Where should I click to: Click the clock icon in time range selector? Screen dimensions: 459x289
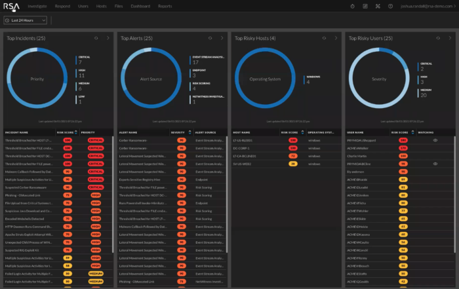pyautogui.click(x=7, y=20)
